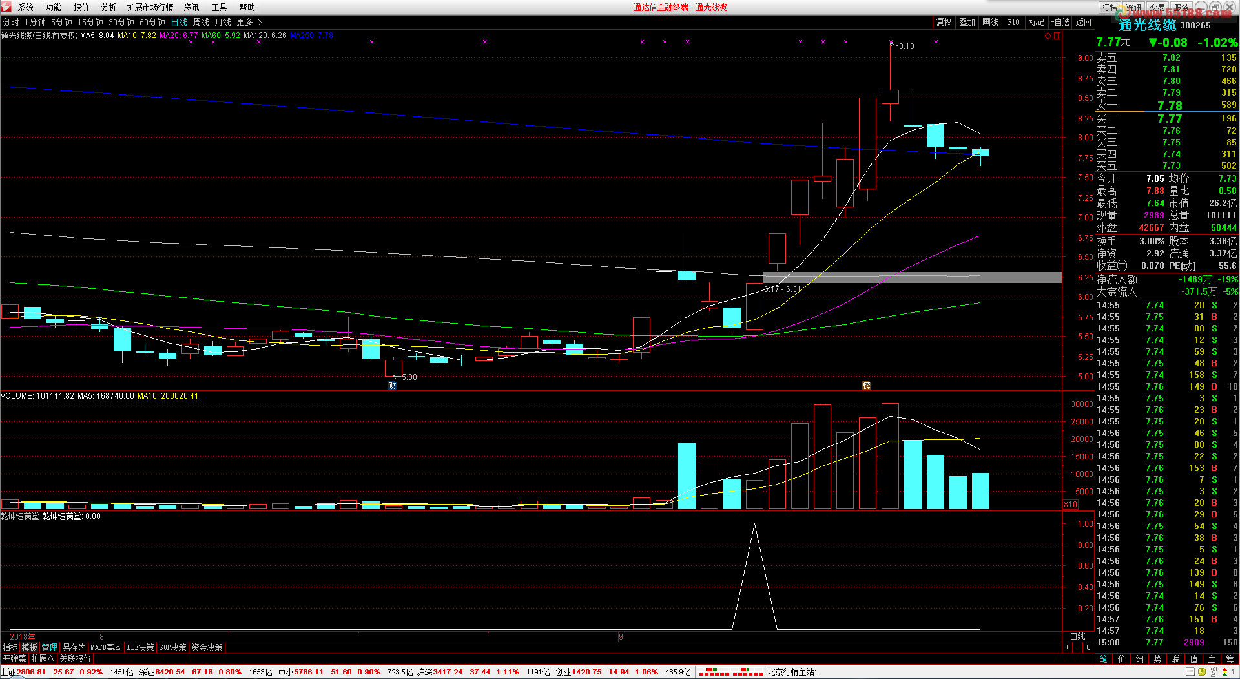Select the SUP决策 template
This screenshot has width=1240, height=679.
[x=172, y=647]
